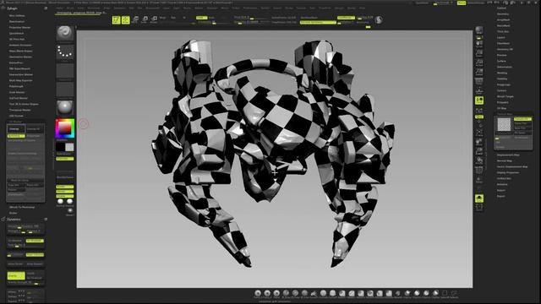
Task: Open the empty alpha slot on left shelf
Action: (x=65, y=70)
